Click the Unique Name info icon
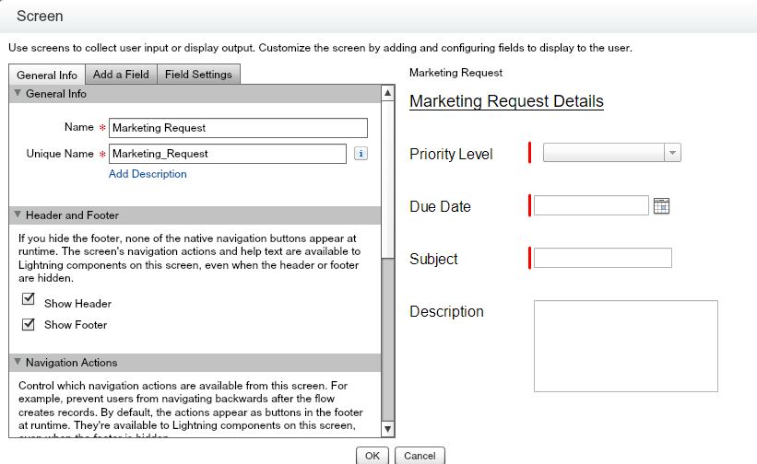Screen dimensions: 757x464 (x=361, y=154)
